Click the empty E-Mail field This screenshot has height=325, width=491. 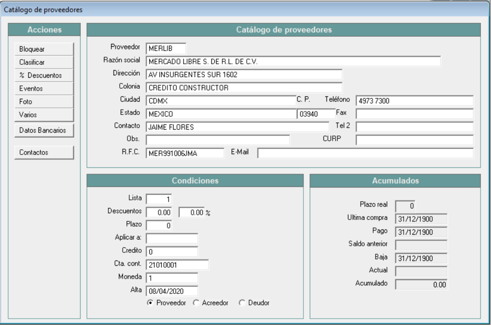tap(365, 153)
